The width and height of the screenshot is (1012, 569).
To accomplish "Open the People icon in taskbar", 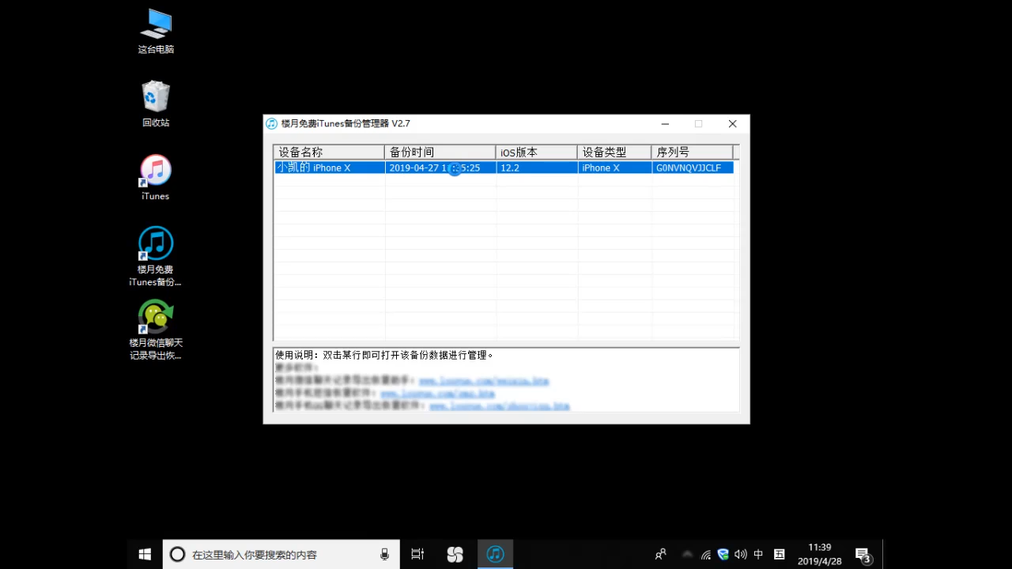I will tap(661, 554).
